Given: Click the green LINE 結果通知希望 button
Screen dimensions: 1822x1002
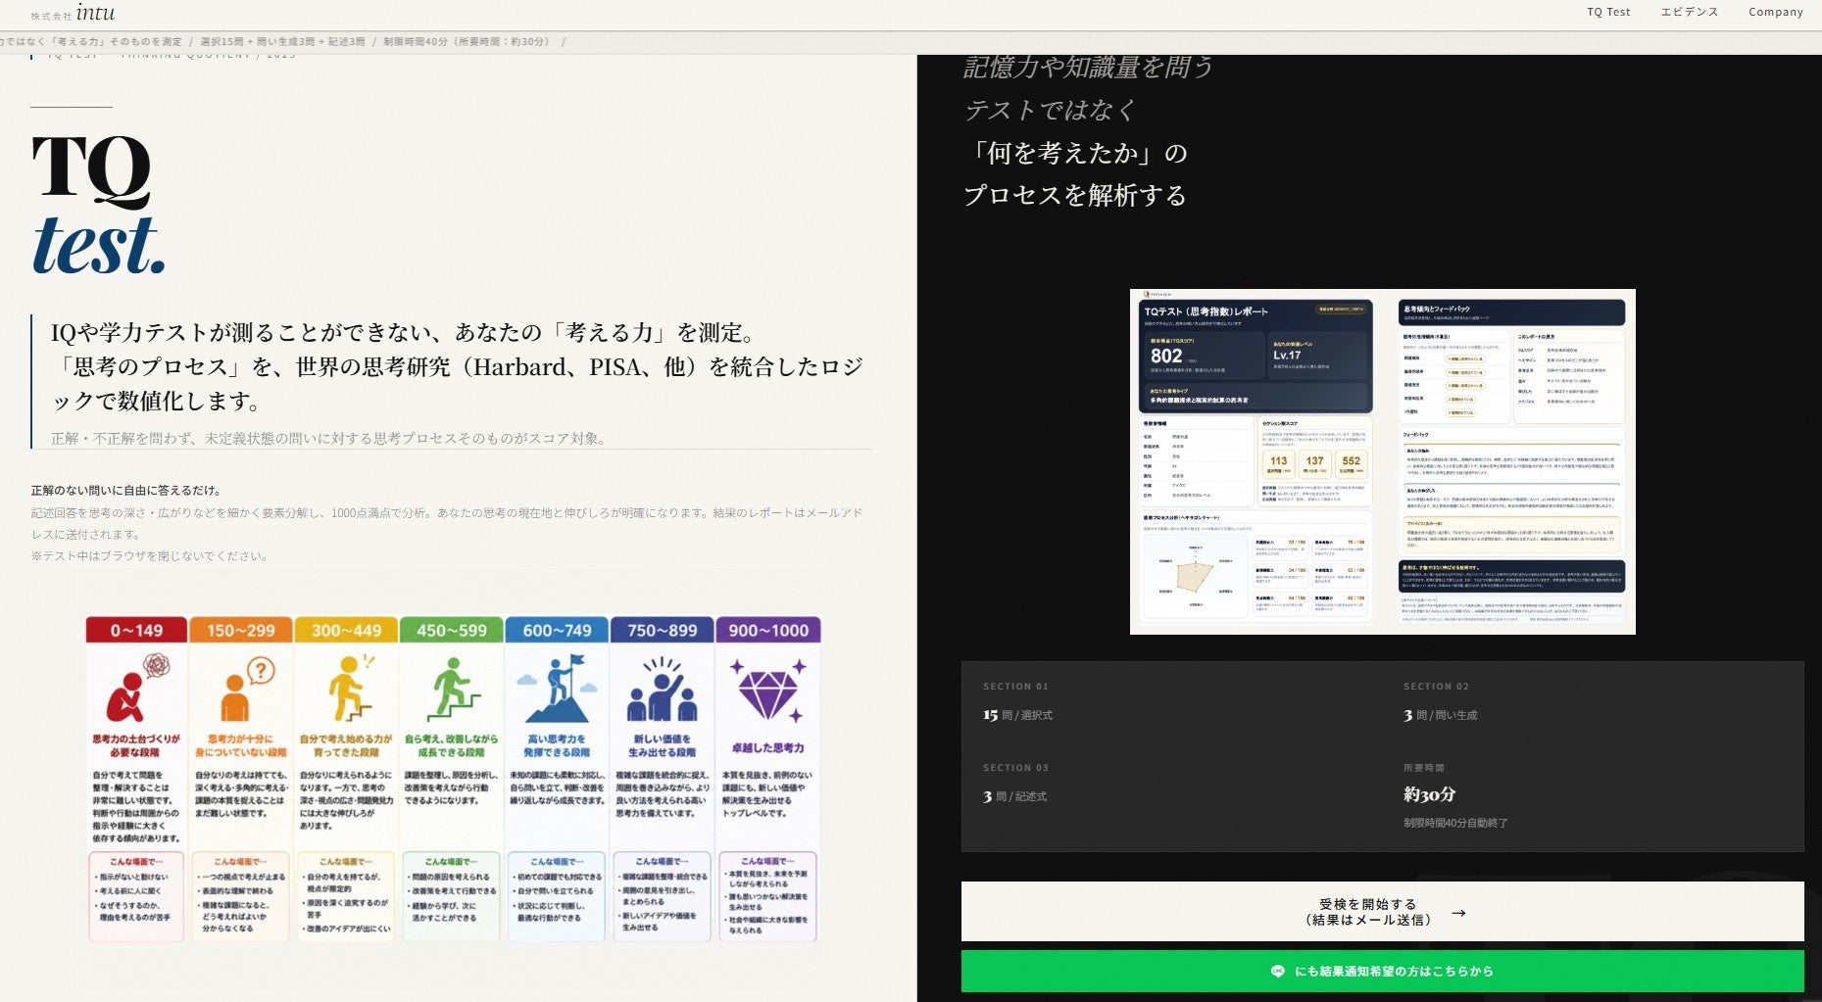Looking at the screenshot, I should click(x=1382, y=972).
